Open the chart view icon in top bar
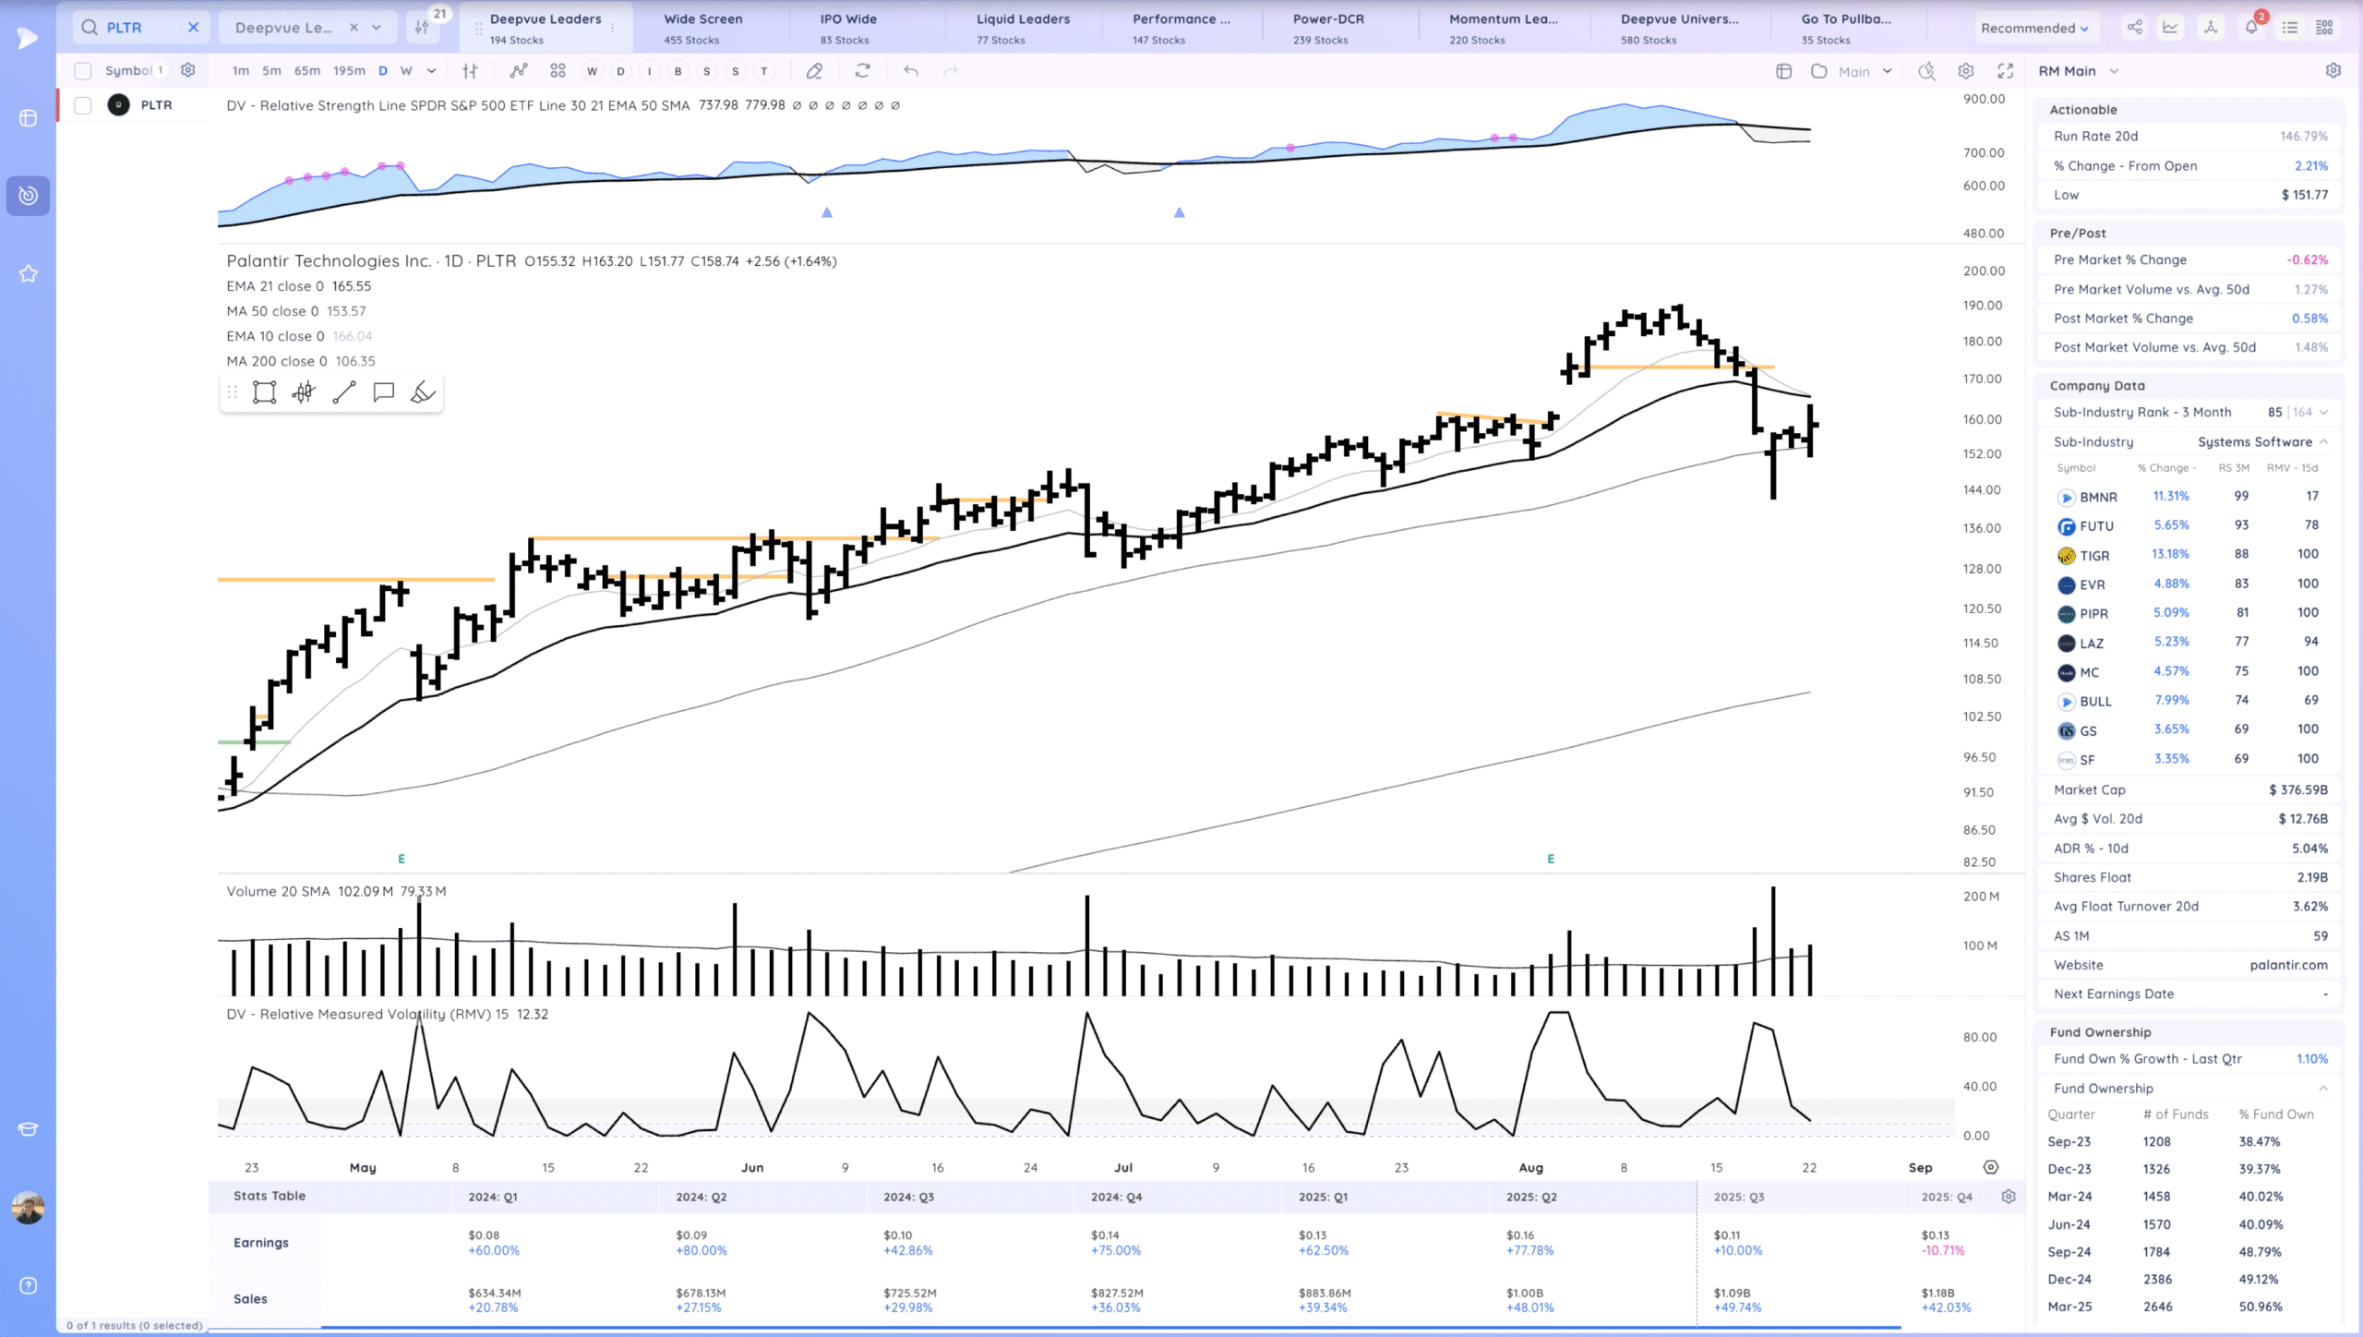The image size is (2363, 1337). (x=2170, y=28)
